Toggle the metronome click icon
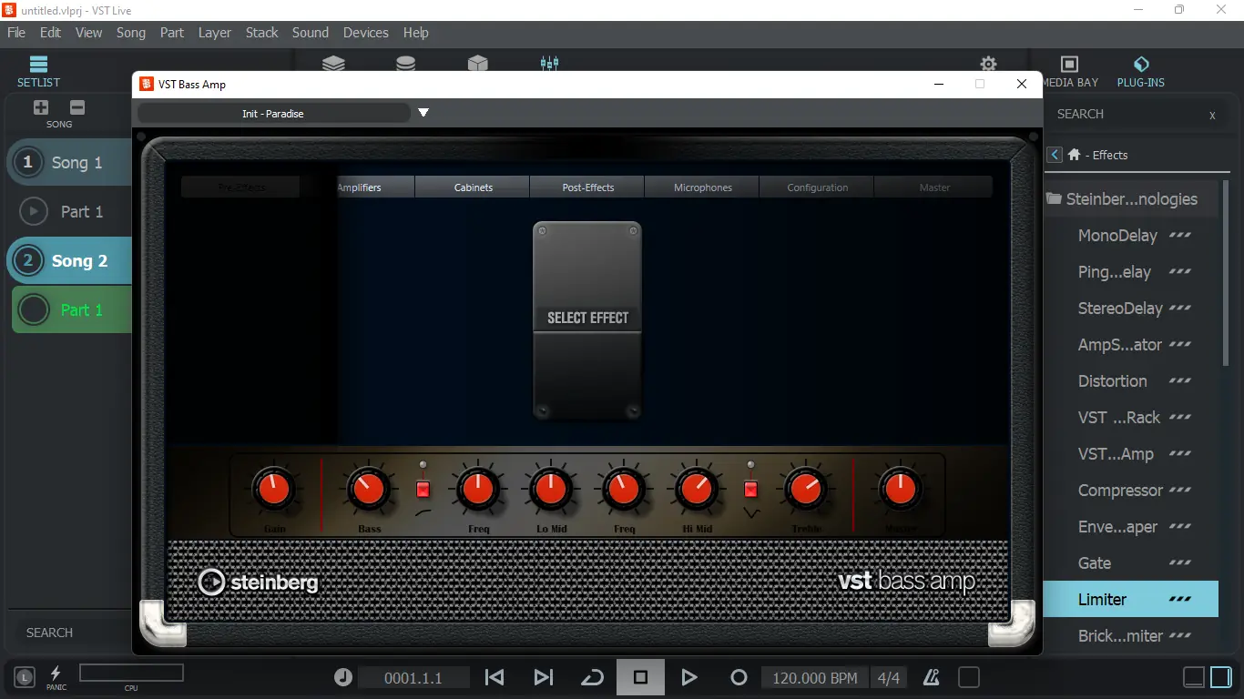Viewport: 1244px width, 699px height. tap(931, 677)
